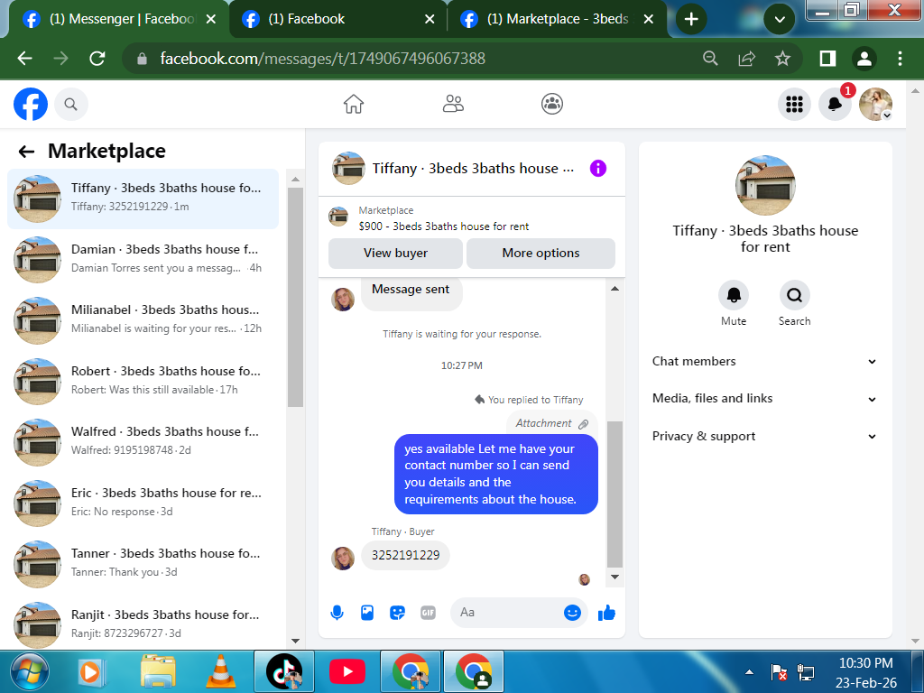Open the purple conversation info icon

tap(597, 169)
